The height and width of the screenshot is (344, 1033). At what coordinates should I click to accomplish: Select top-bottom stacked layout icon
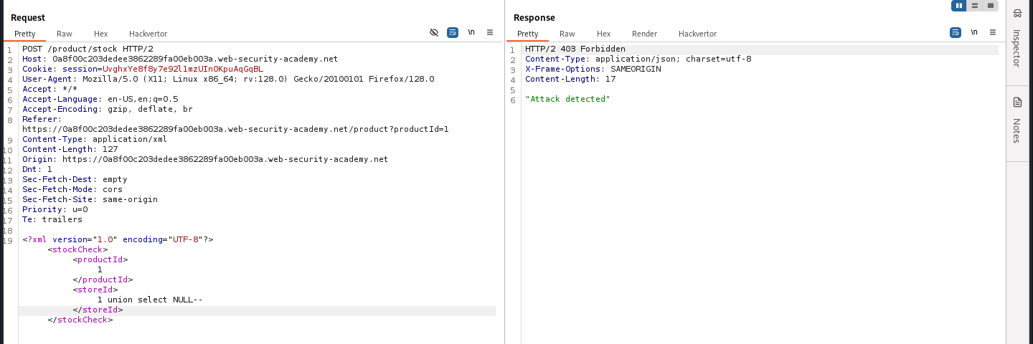tap(974, 6)
